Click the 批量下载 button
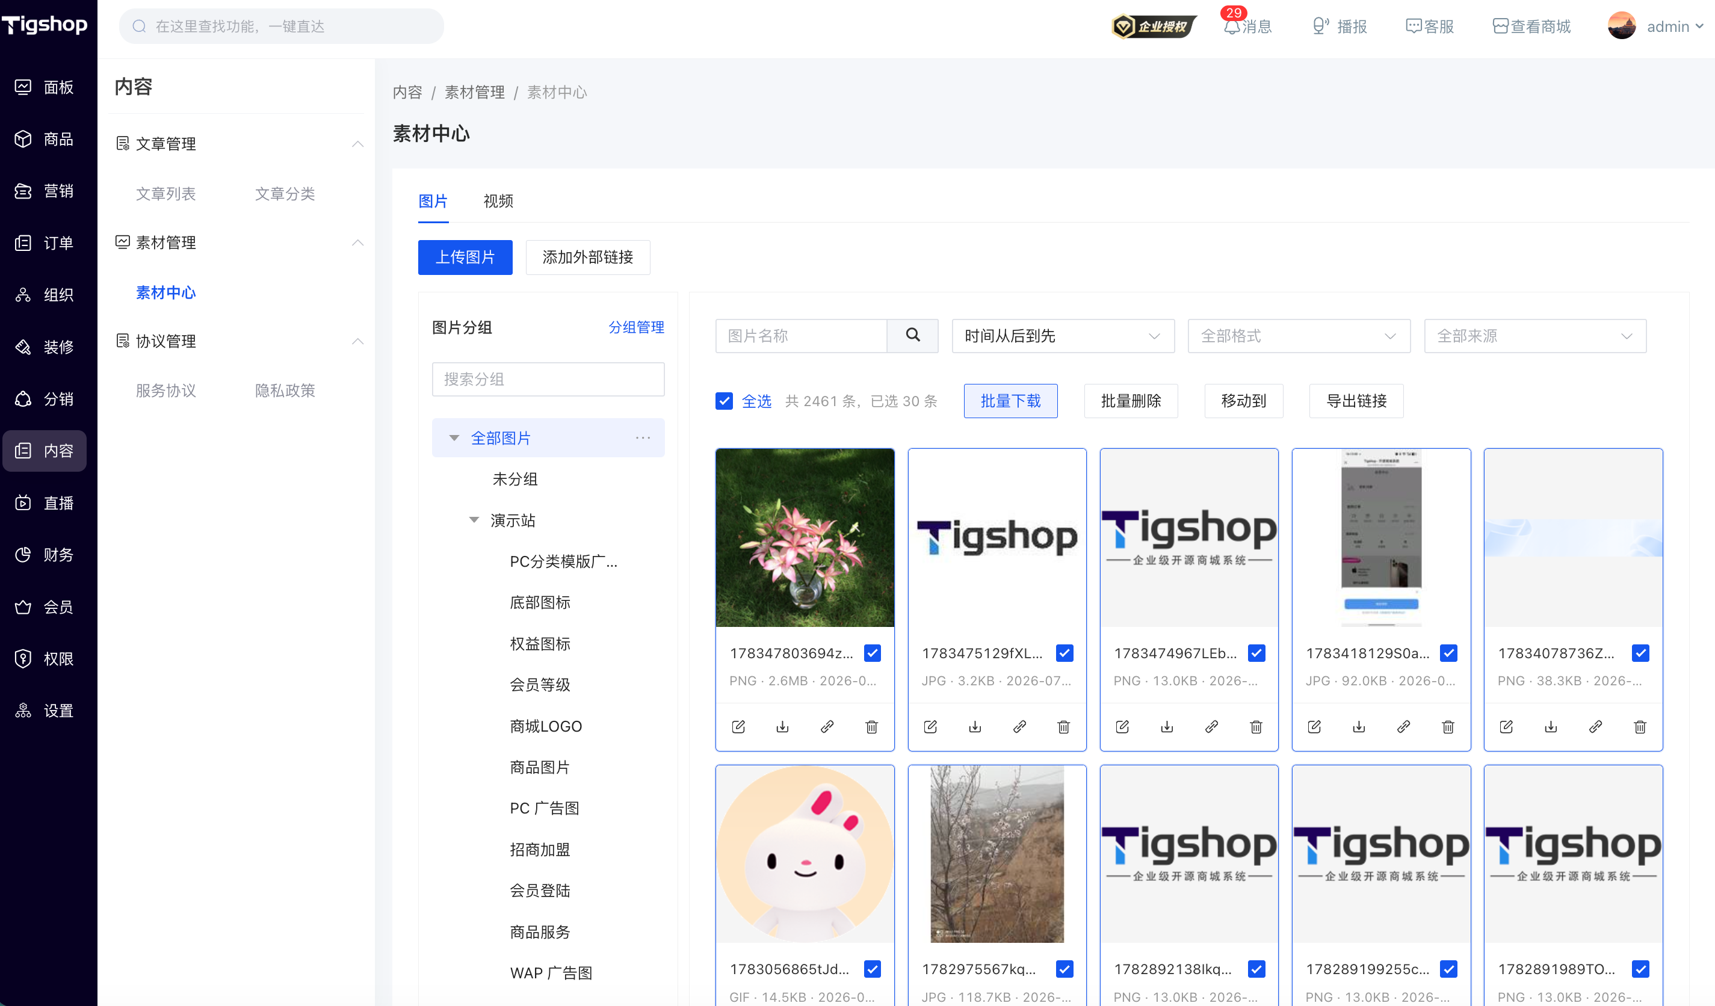This screenshot has height=1006, width=1715. click(x=1010, y=401)
